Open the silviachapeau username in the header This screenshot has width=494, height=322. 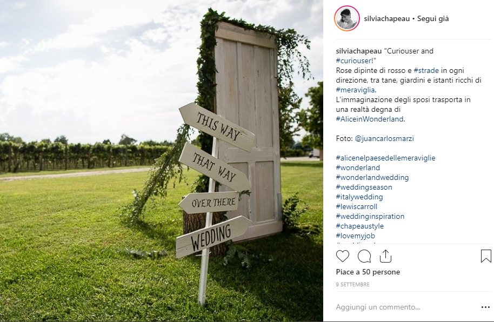click(x=387, y=18)
